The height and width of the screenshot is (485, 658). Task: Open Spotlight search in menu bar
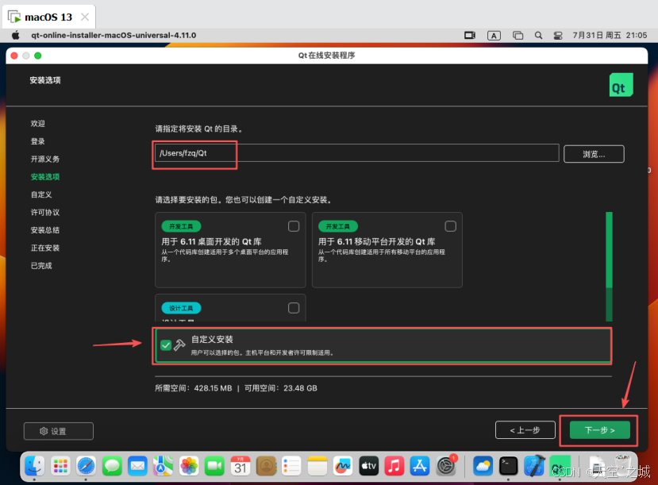[x=538, y=35]
